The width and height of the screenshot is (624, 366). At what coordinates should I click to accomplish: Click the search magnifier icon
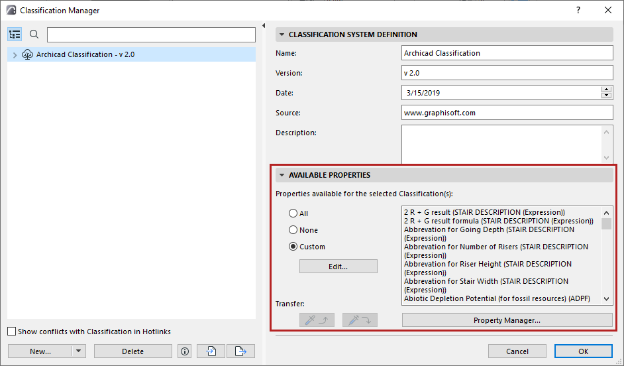[x=34, y=34]
